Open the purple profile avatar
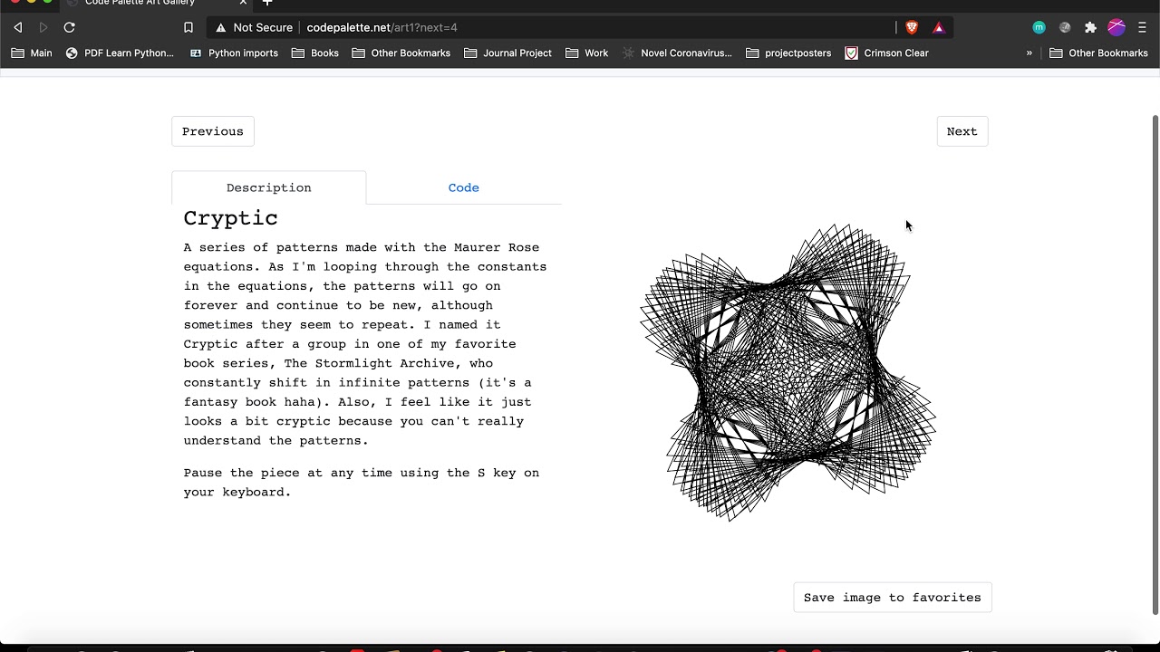This screenshot has width=1160, height=652. click(x=1116, y=27)
